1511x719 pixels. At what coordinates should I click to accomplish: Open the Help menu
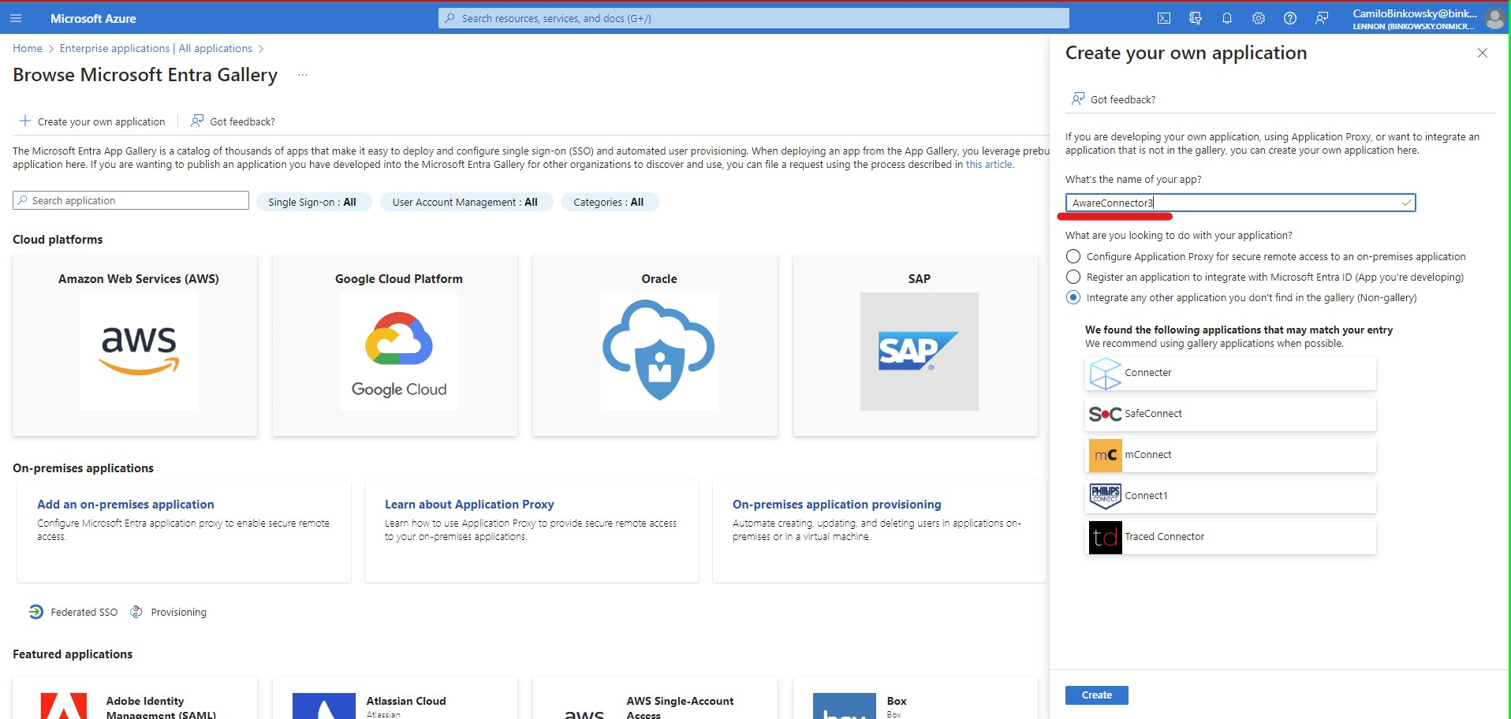[x=1290, y=17]
